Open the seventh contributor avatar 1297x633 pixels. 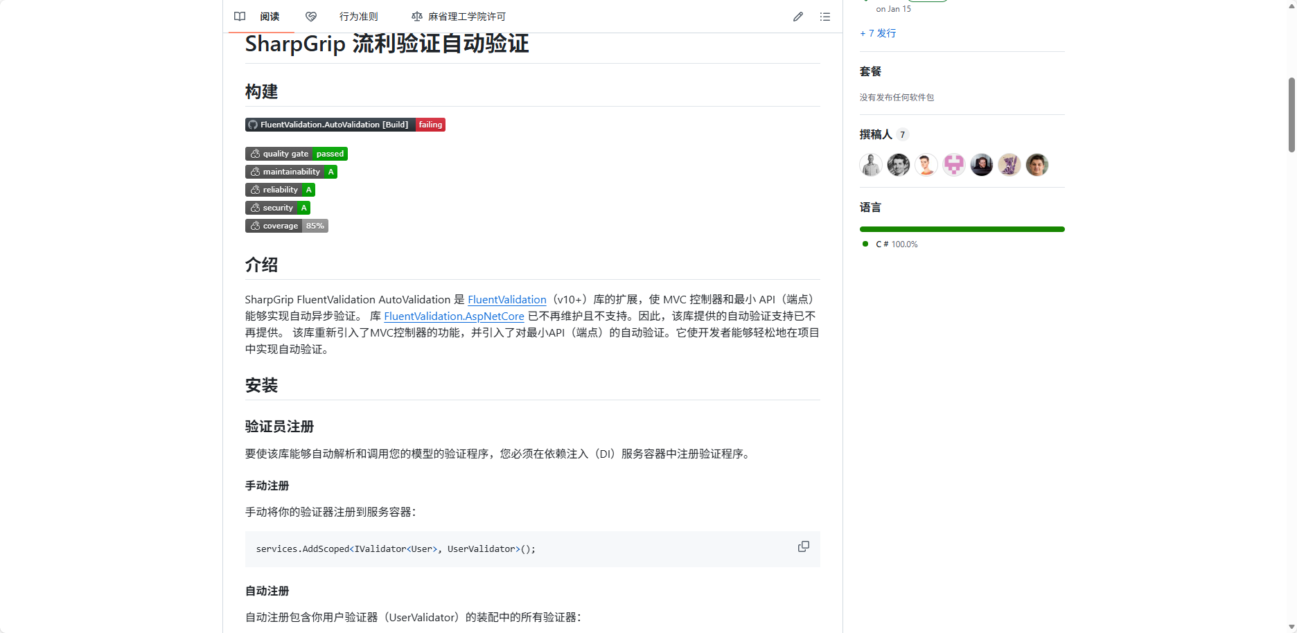1037,165
